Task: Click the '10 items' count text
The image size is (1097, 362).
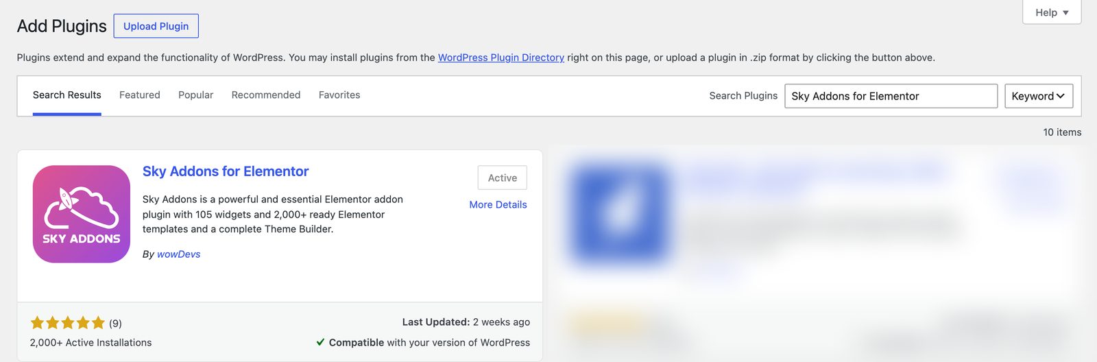Action: click(1062, 132)
